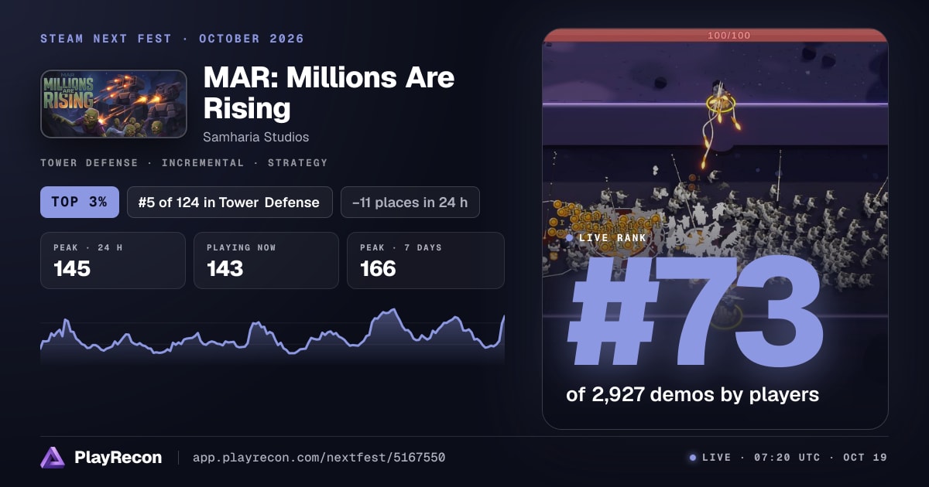Viewport: 929px width, 487px height.
Task: Click the TOWER DEFENSE genre tag
Action: click(x=89, y=163)
